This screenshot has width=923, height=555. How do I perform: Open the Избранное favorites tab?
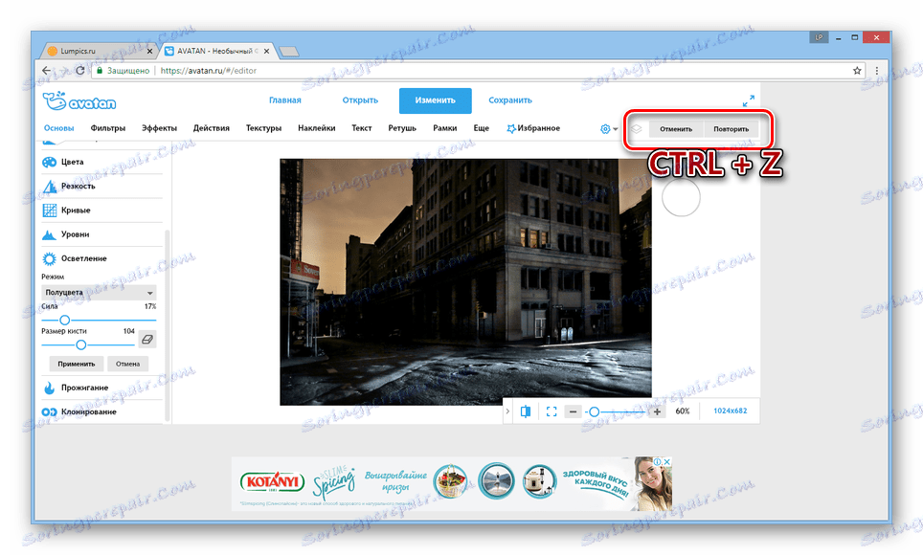[533, 128]
